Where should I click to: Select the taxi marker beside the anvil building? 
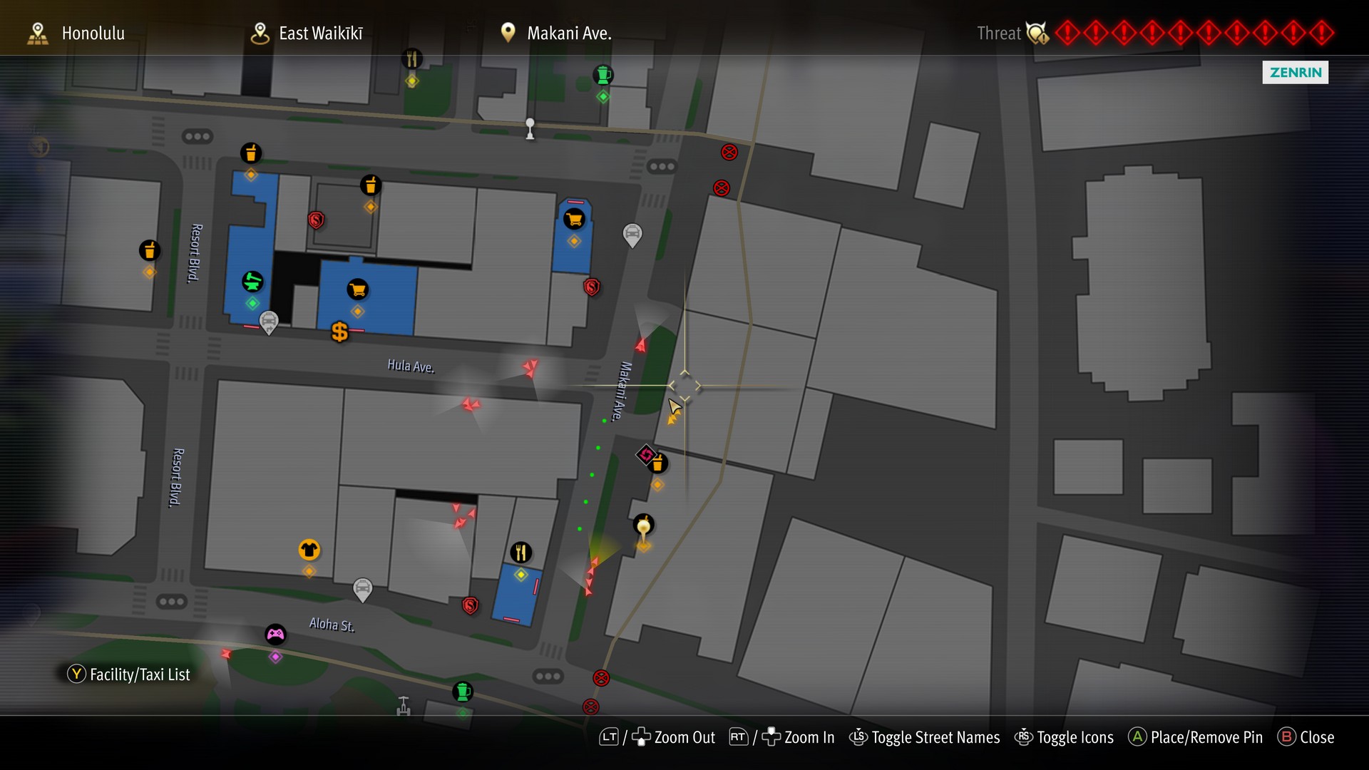pos(269,323)
